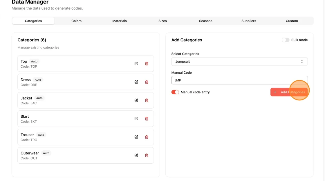325x181 pixels.
Task: Edit the Dress category
Action: (x=136, y=82)
